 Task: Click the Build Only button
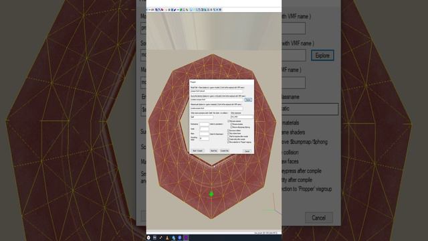pos(213,151)
